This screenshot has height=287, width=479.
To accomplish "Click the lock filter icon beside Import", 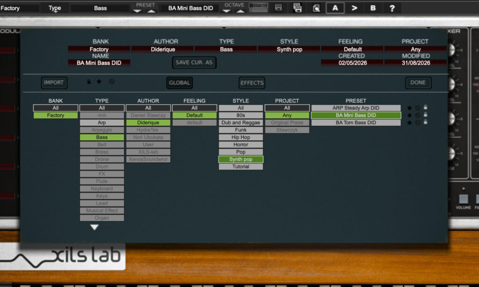I will [88, 81].
